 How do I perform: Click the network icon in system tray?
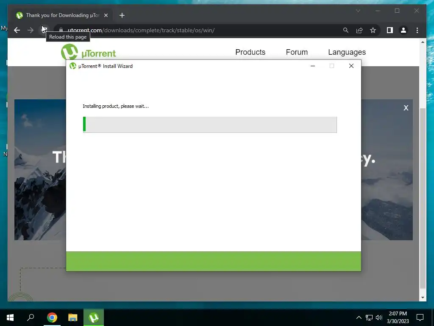click(x=369, y=318)
